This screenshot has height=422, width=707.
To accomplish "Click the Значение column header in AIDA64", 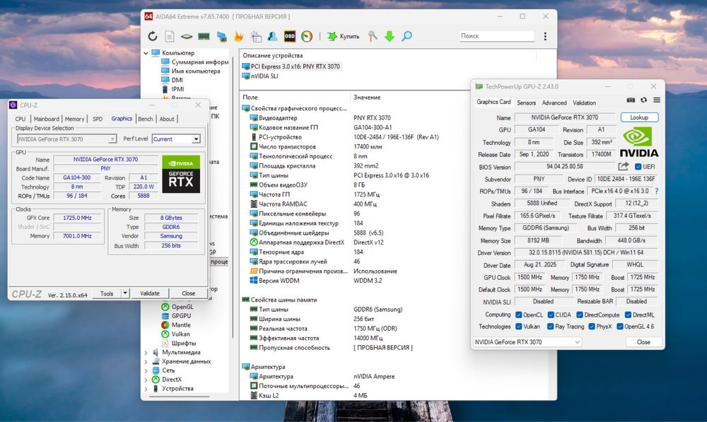I will click(x=367, y=97).
